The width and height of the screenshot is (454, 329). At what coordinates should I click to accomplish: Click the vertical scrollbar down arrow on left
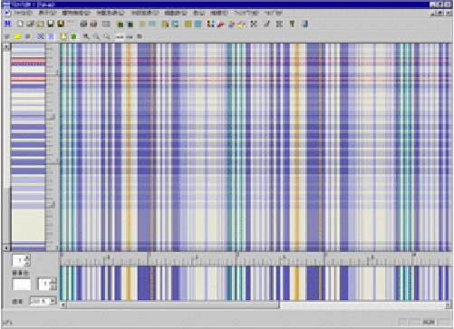pyautogui.click(x=6, y=247)
